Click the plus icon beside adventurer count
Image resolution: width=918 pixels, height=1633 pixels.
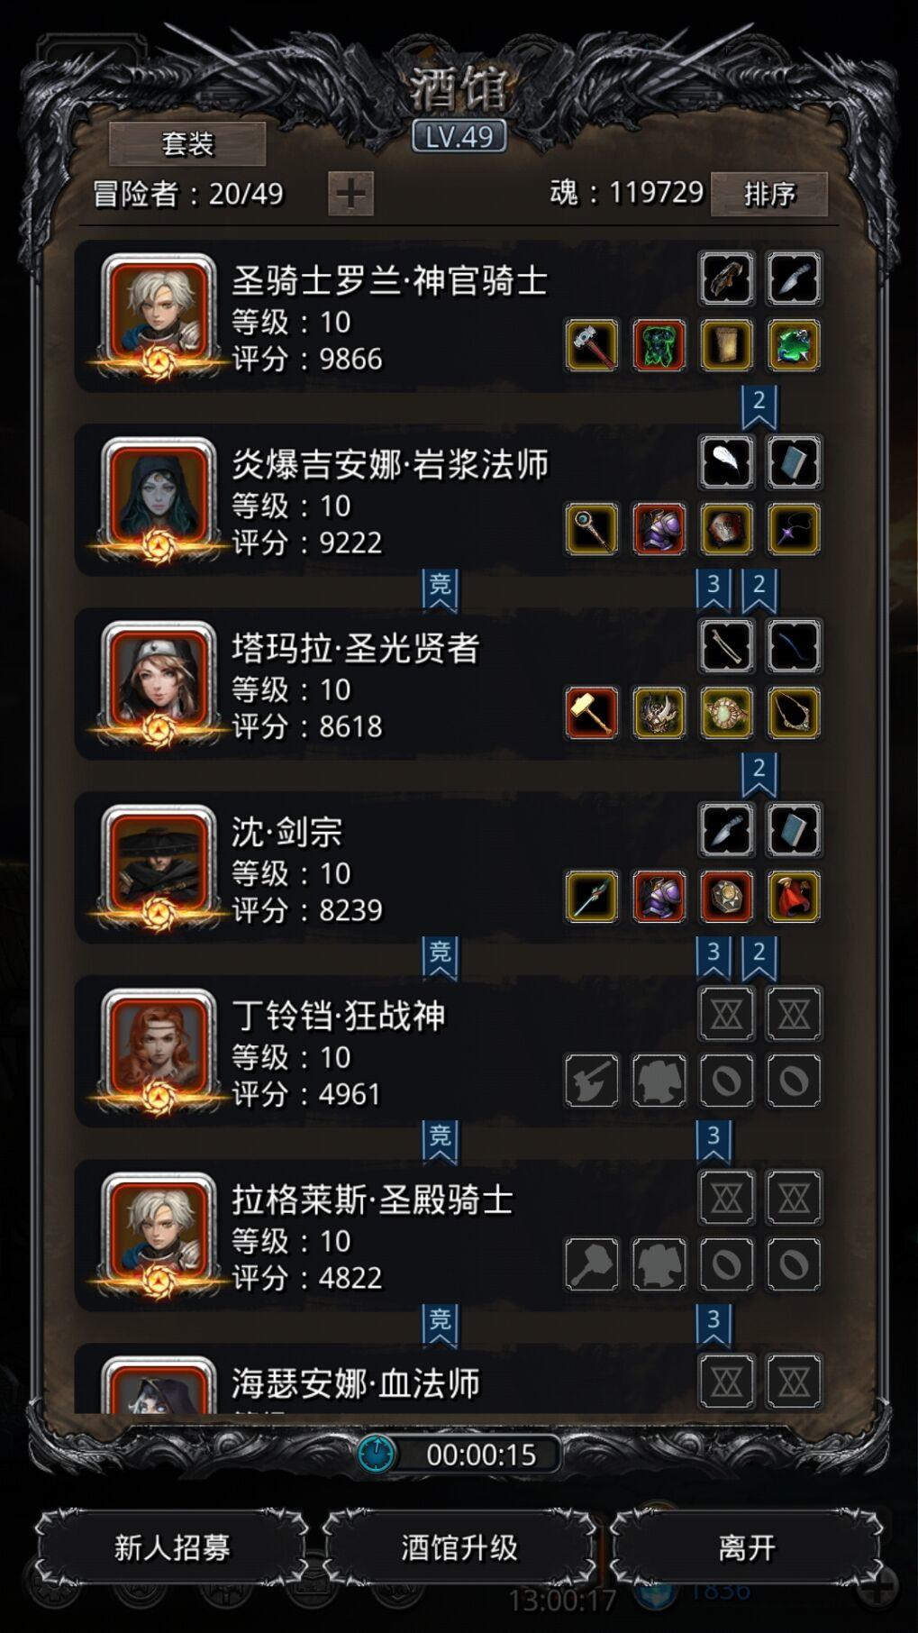click(350, 193)
